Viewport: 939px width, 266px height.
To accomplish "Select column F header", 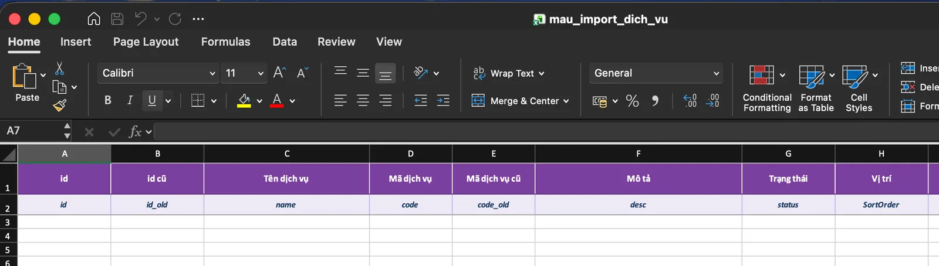I will click(639, 154).
